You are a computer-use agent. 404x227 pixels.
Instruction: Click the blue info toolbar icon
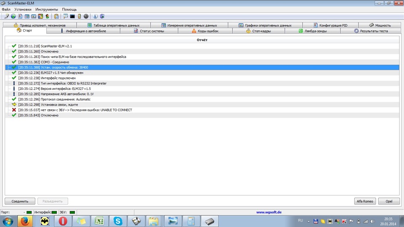click(95, 16)
